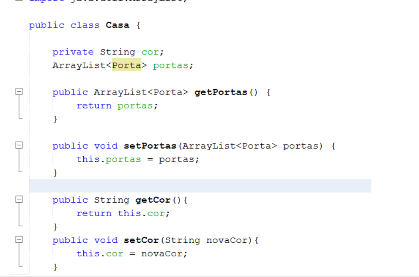This screenshot has width=419, height=277.
Task: Click the 'portas' parameter in setPortas signature
Action: coord(301,146)
